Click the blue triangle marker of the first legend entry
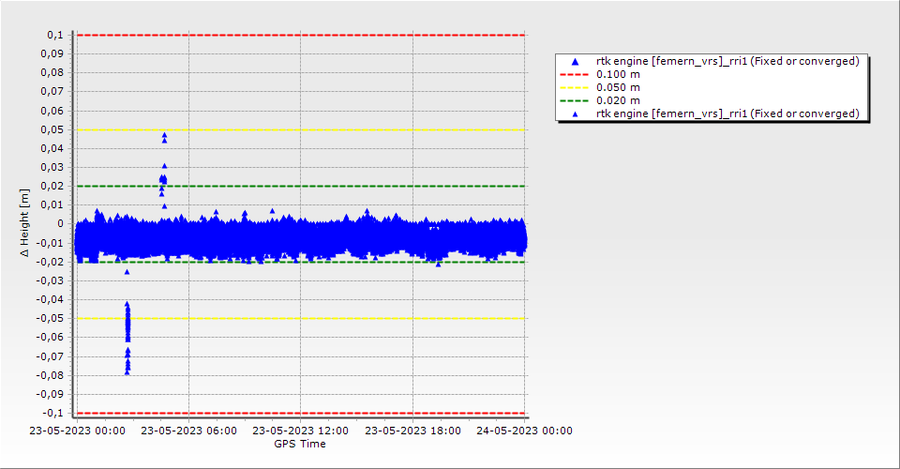 [576, 62]
